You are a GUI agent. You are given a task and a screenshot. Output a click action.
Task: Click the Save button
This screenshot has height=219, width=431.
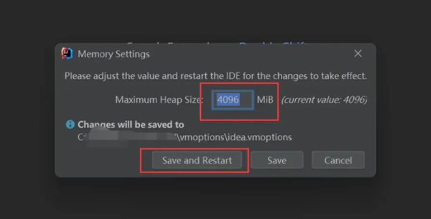click(x=277, y=160)
